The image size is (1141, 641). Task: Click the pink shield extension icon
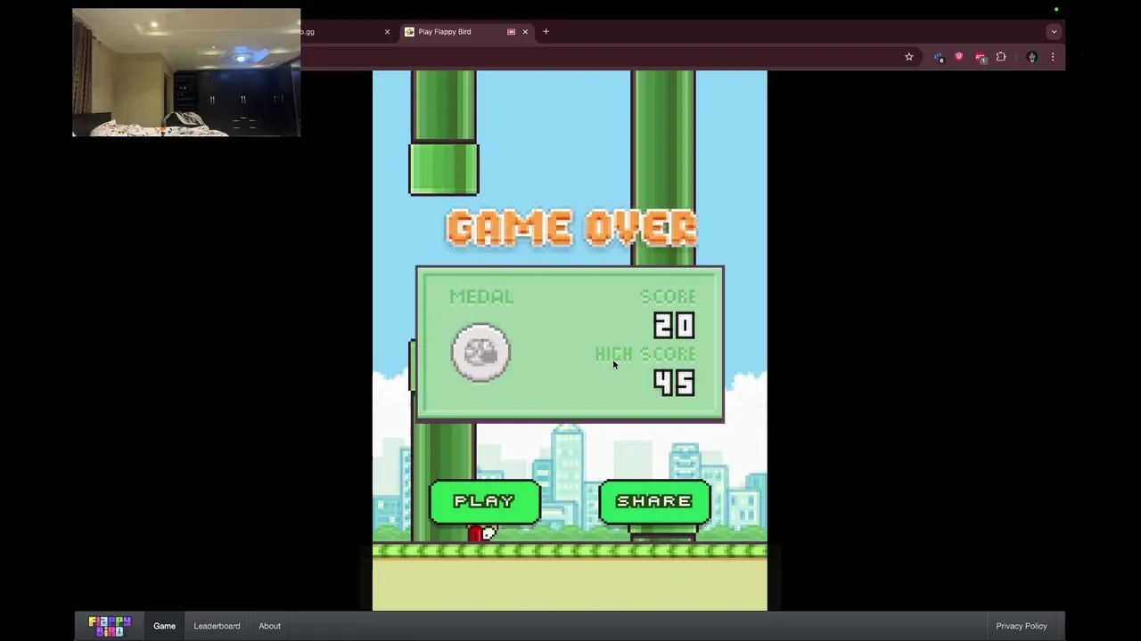pos(959,57)
